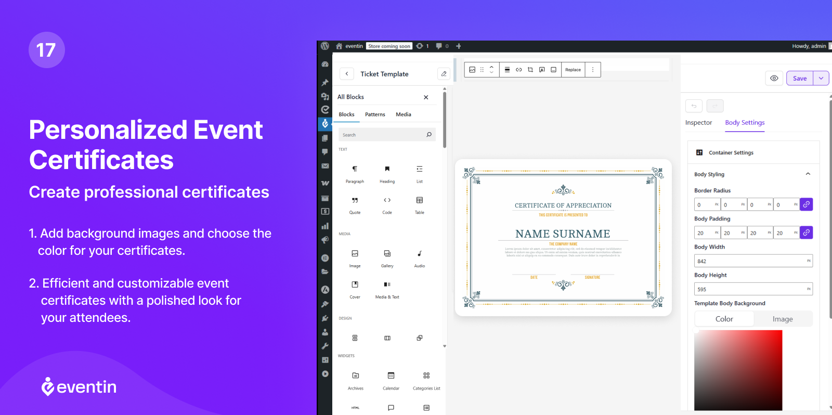Click the Undo arrow button

pos(694,106)
